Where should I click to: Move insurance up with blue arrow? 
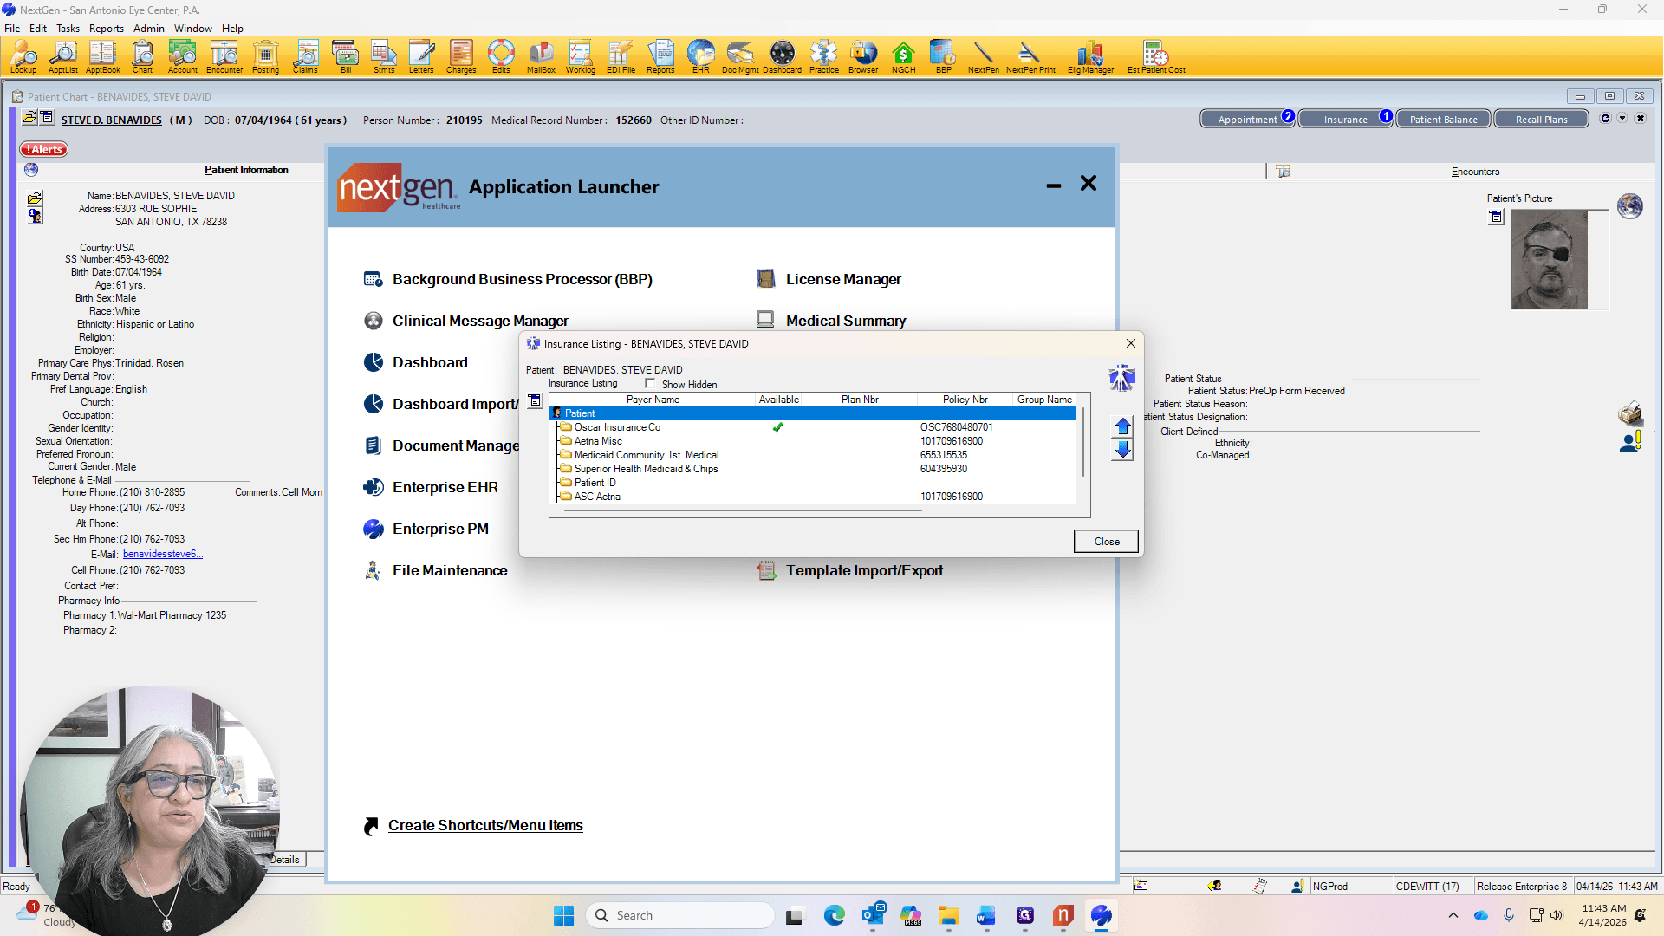(1122, 426)
